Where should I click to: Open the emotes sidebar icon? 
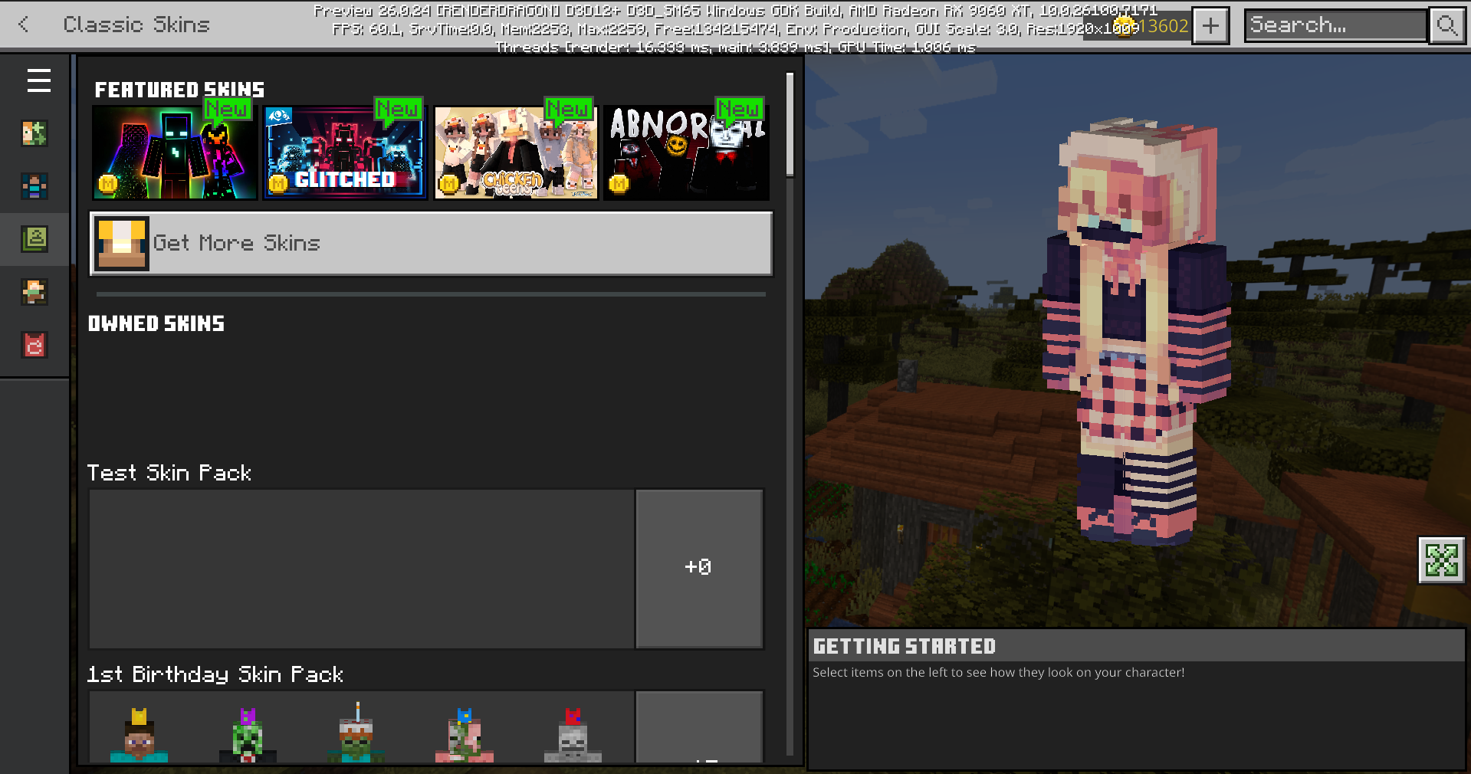tap(34, 292)
